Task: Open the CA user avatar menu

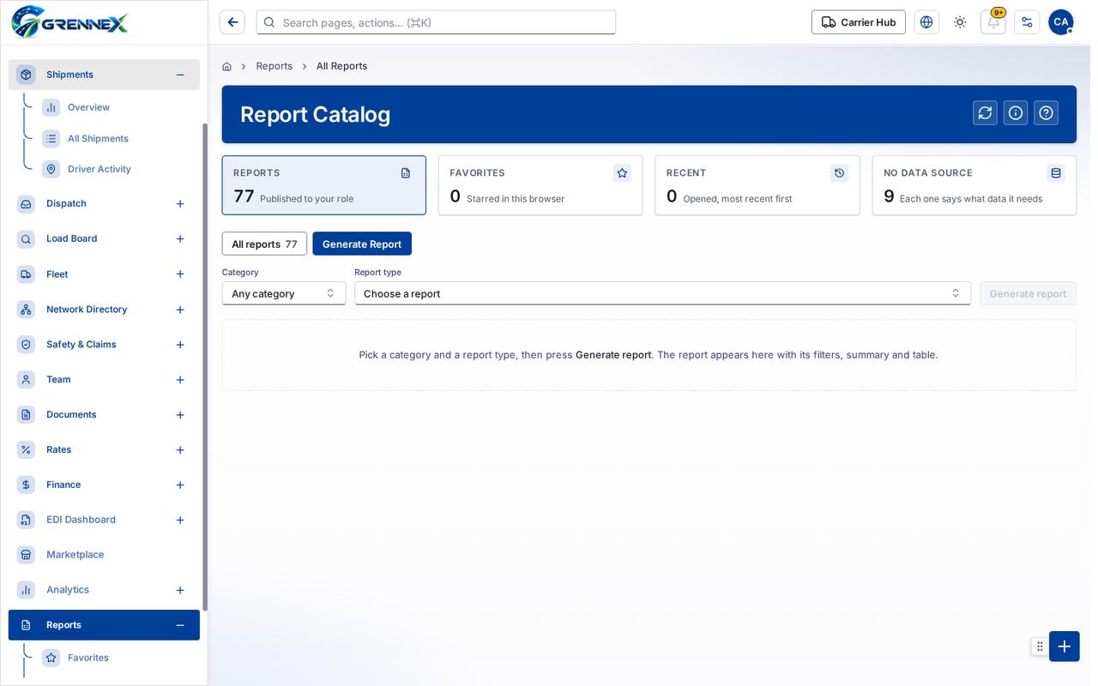Action: click(x=1061, y=22)
